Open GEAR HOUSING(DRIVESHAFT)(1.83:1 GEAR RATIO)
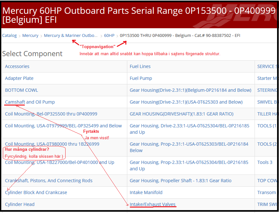The height and width of the screenshot is (213, 279). pos(181,114)
